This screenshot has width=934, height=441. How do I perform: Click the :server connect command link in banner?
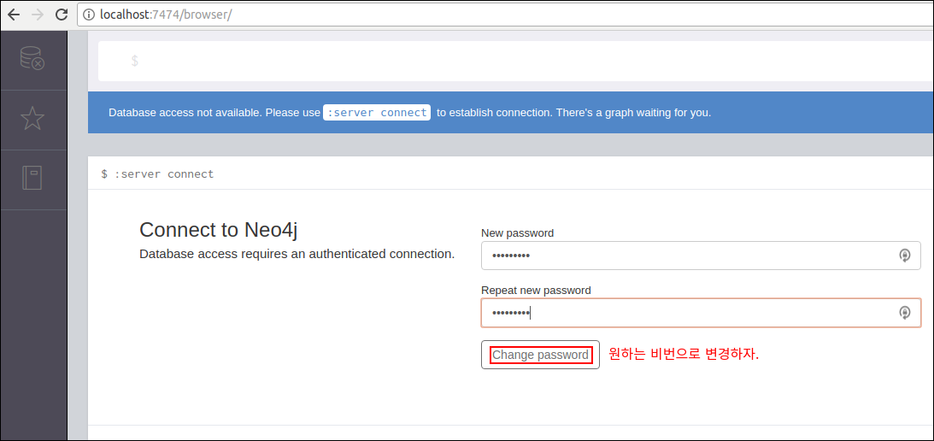click(377, 112)
